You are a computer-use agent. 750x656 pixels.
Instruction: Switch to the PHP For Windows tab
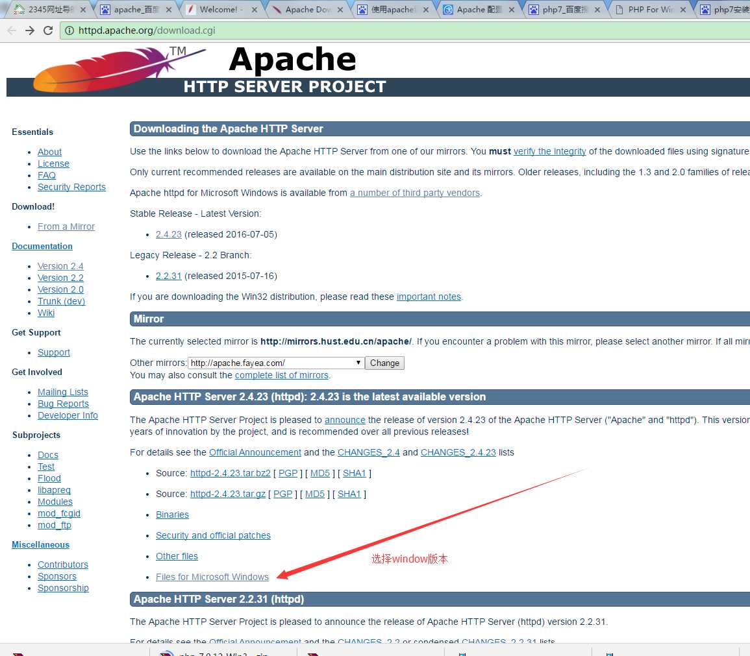click(649, 10)
